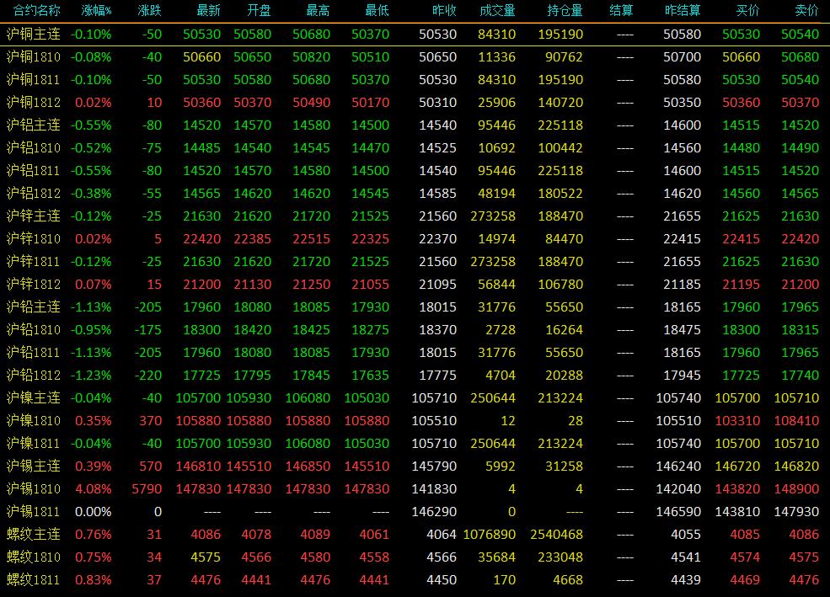Open the 沪锌1810 contract
This screenshot has width=830, height=597.
click(34, 239)
